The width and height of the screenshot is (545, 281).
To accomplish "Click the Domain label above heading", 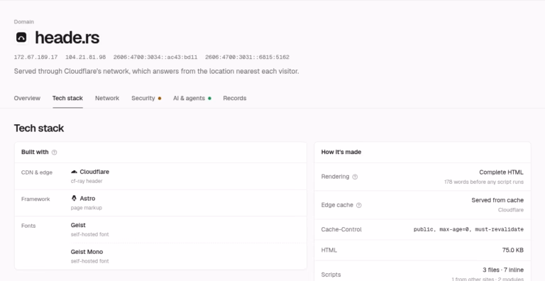I will coord(24,21).
